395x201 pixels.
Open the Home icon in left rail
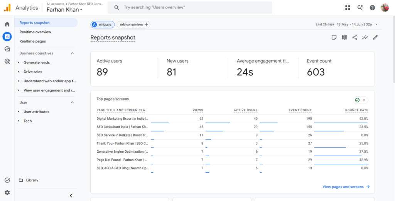point(7,24)
